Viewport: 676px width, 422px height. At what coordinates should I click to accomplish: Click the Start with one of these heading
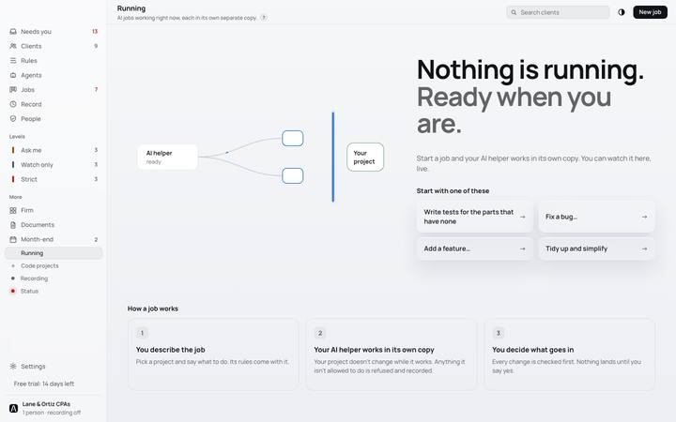[453, 190]
